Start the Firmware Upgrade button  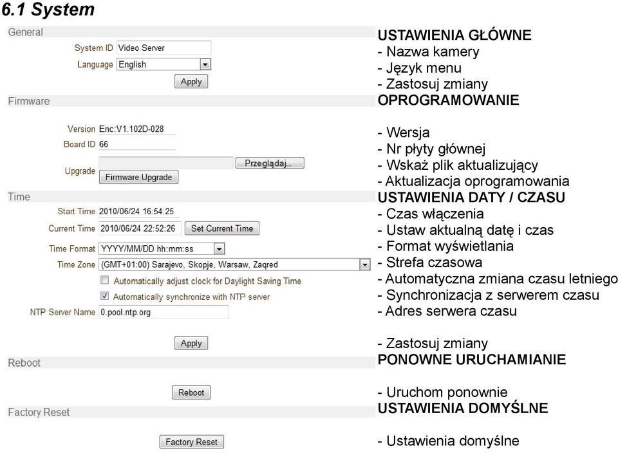[139, 177]
